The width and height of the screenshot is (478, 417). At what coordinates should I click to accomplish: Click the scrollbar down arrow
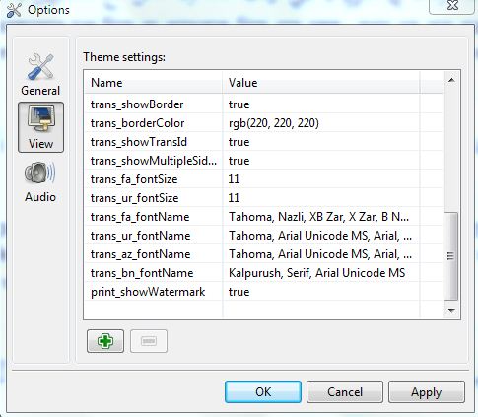point(451,310)
